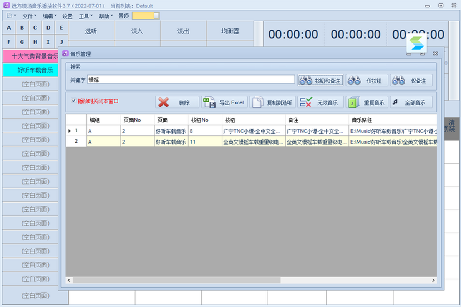461x307 pixels.
Task: Open the 文件 dropdown menu
Action: point(29,16)
